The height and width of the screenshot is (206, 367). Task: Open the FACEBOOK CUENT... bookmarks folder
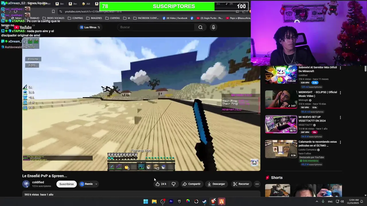point(146,18)
